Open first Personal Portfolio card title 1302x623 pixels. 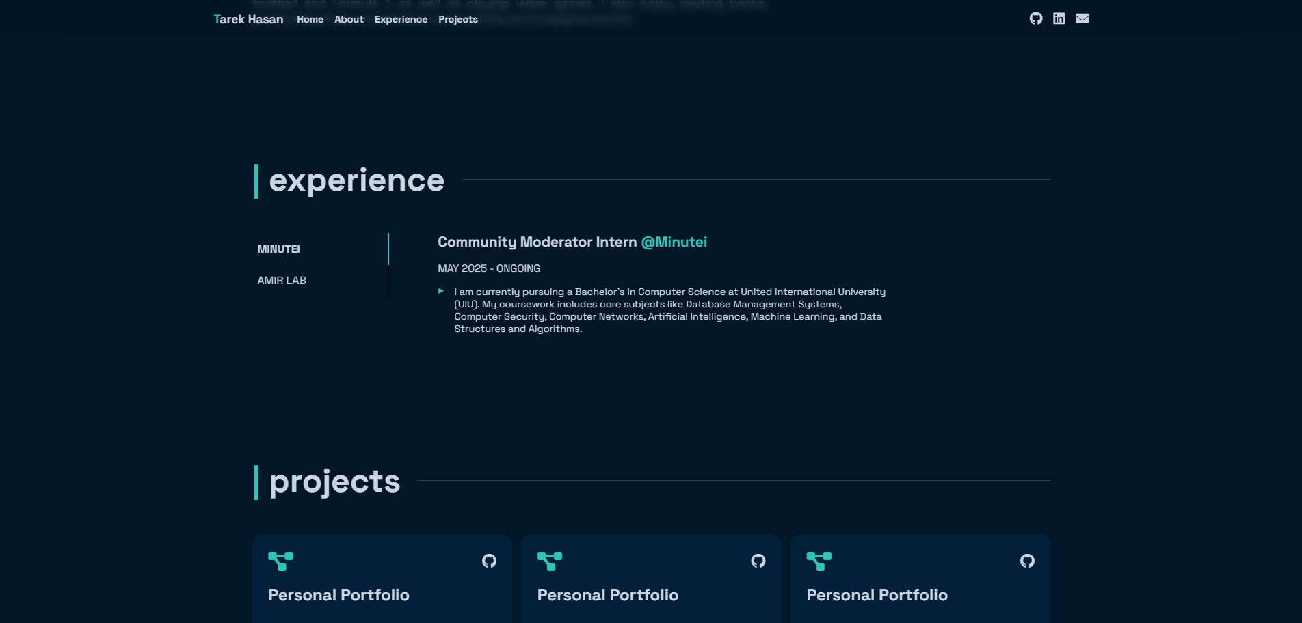[x=338, y=595]
